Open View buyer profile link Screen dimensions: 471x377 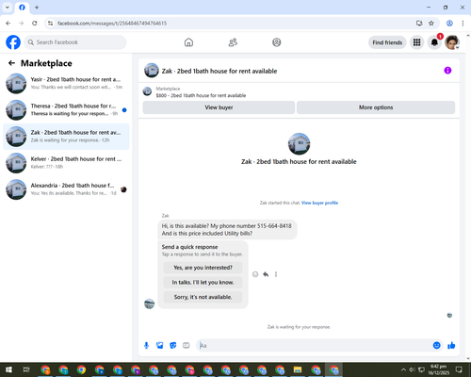[319, 203]
